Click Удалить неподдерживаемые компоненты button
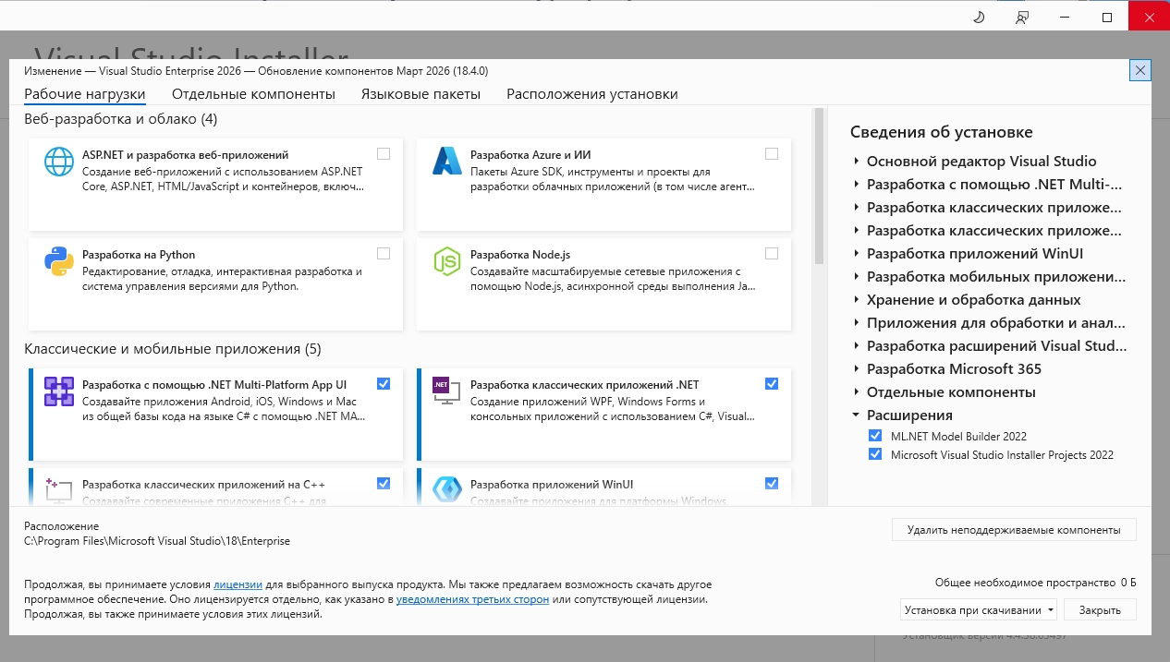The width and height of the screenshot is (1170, 662). click(1014, 530)
